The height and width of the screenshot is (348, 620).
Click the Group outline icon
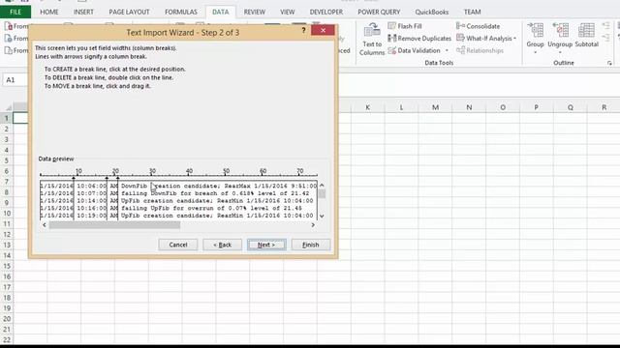pos(536,30)
